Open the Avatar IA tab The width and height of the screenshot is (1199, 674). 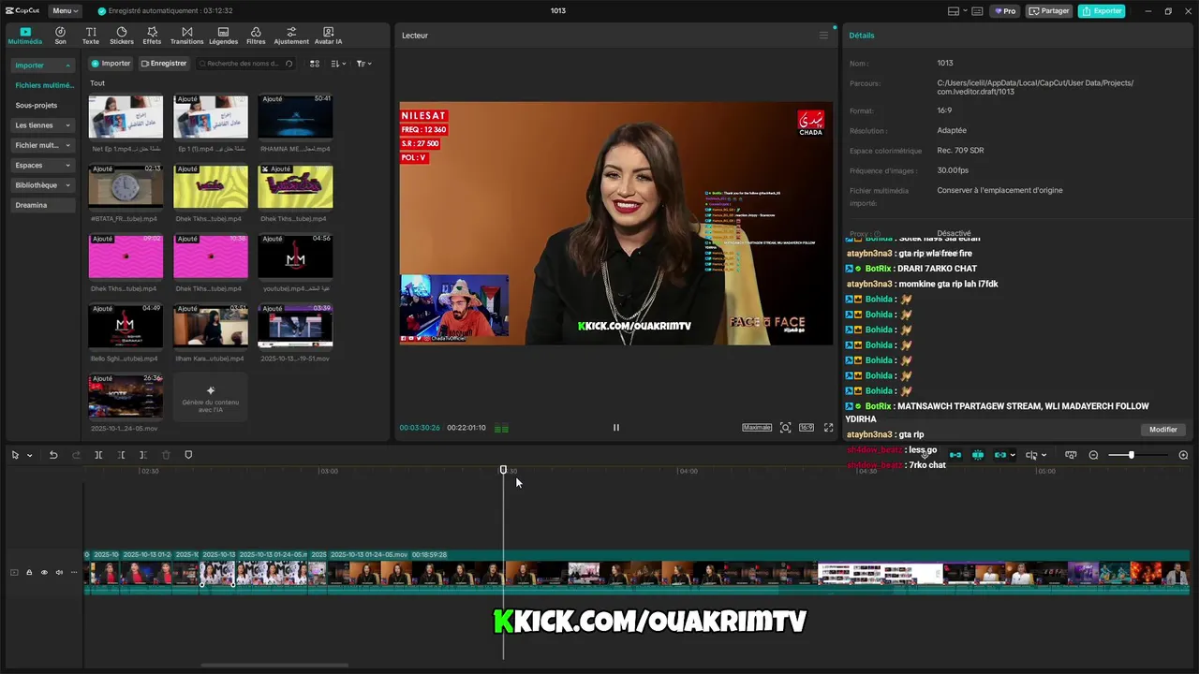tap(328, 36)
